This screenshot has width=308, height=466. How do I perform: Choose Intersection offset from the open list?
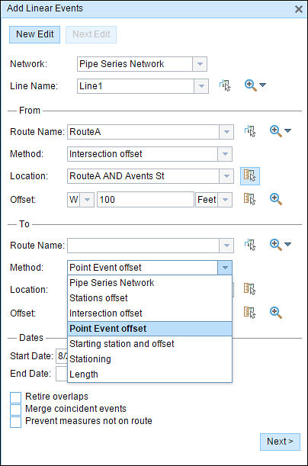(149, 313)
